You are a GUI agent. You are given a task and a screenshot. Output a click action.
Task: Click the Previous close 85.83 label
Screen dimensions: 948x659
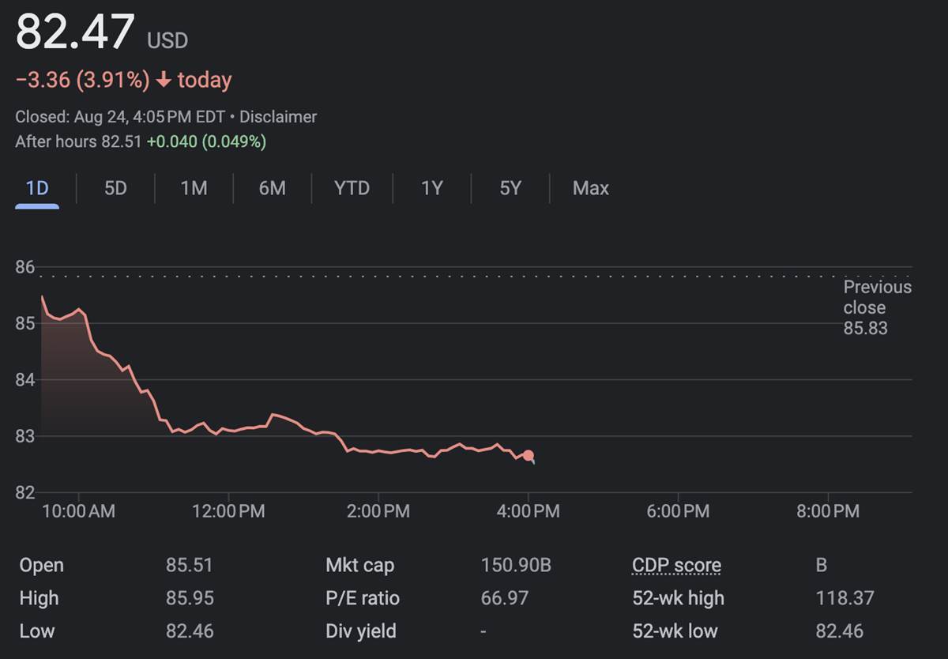(x=876, y=307)
